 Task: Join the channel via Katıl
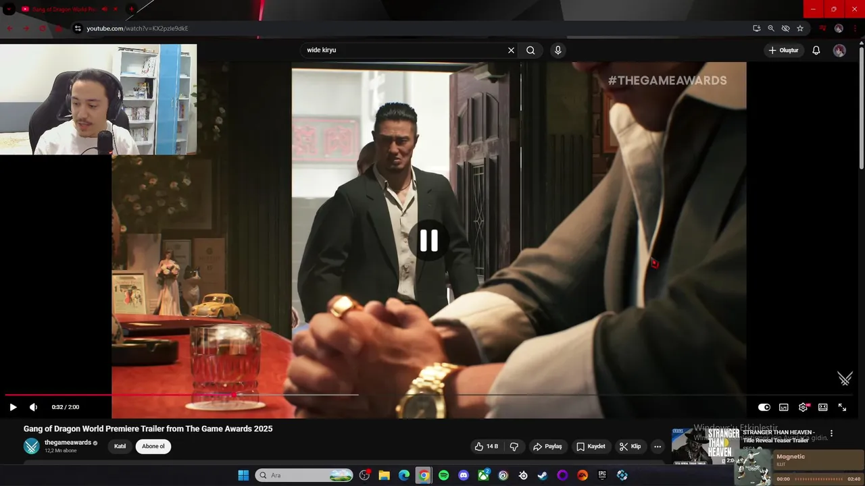[x=120, y=446]
